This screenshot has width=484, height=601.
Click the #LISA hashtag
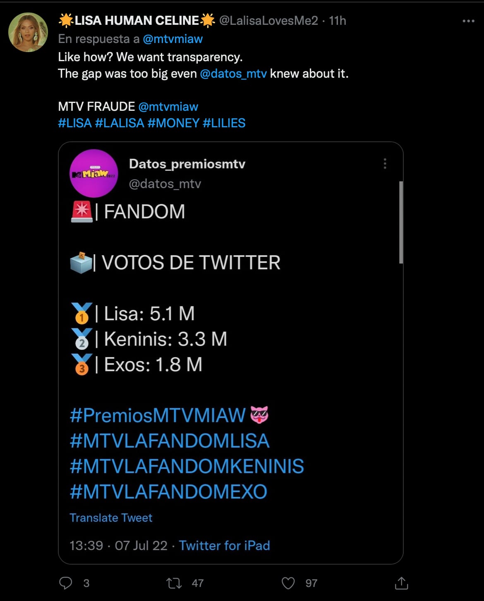point(75,123)
